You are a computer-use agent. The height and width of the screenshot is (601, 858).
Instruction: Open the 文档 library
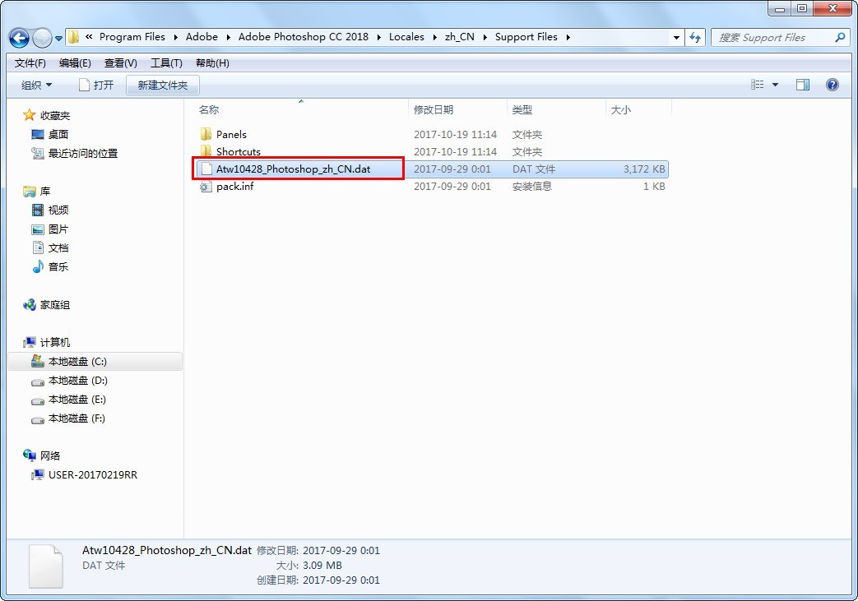(58, 247)
